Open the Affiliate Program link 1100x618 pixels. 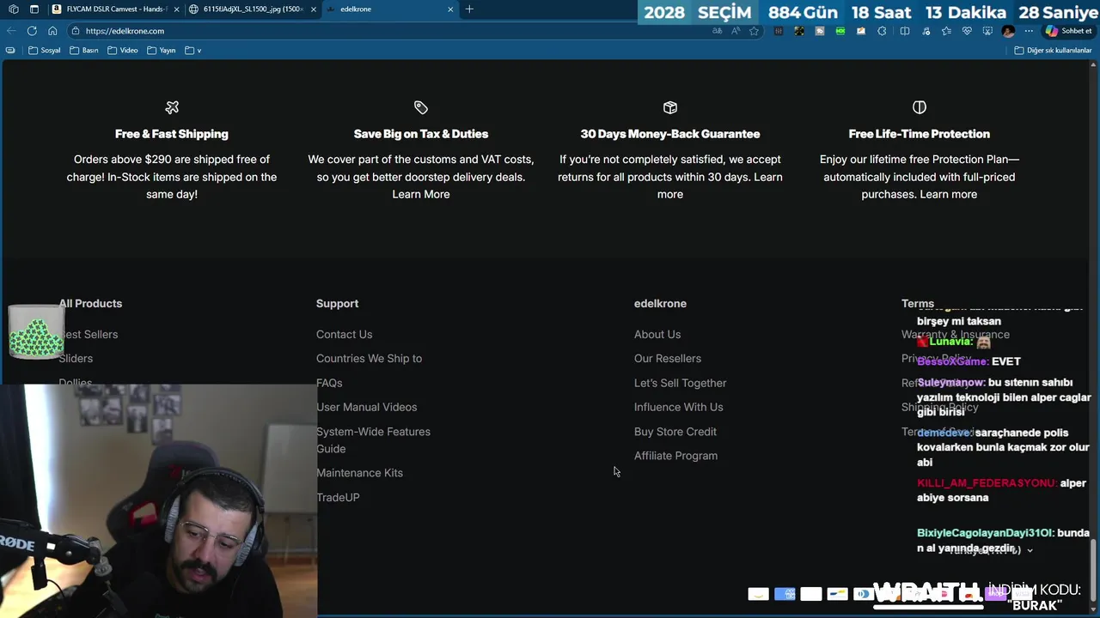click(675, 456)
